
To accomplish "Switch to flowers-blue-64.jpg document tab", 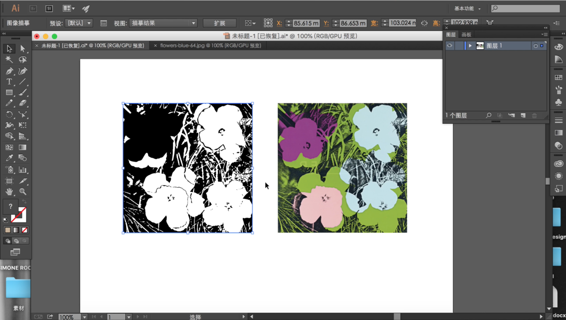I will (211, 46).
